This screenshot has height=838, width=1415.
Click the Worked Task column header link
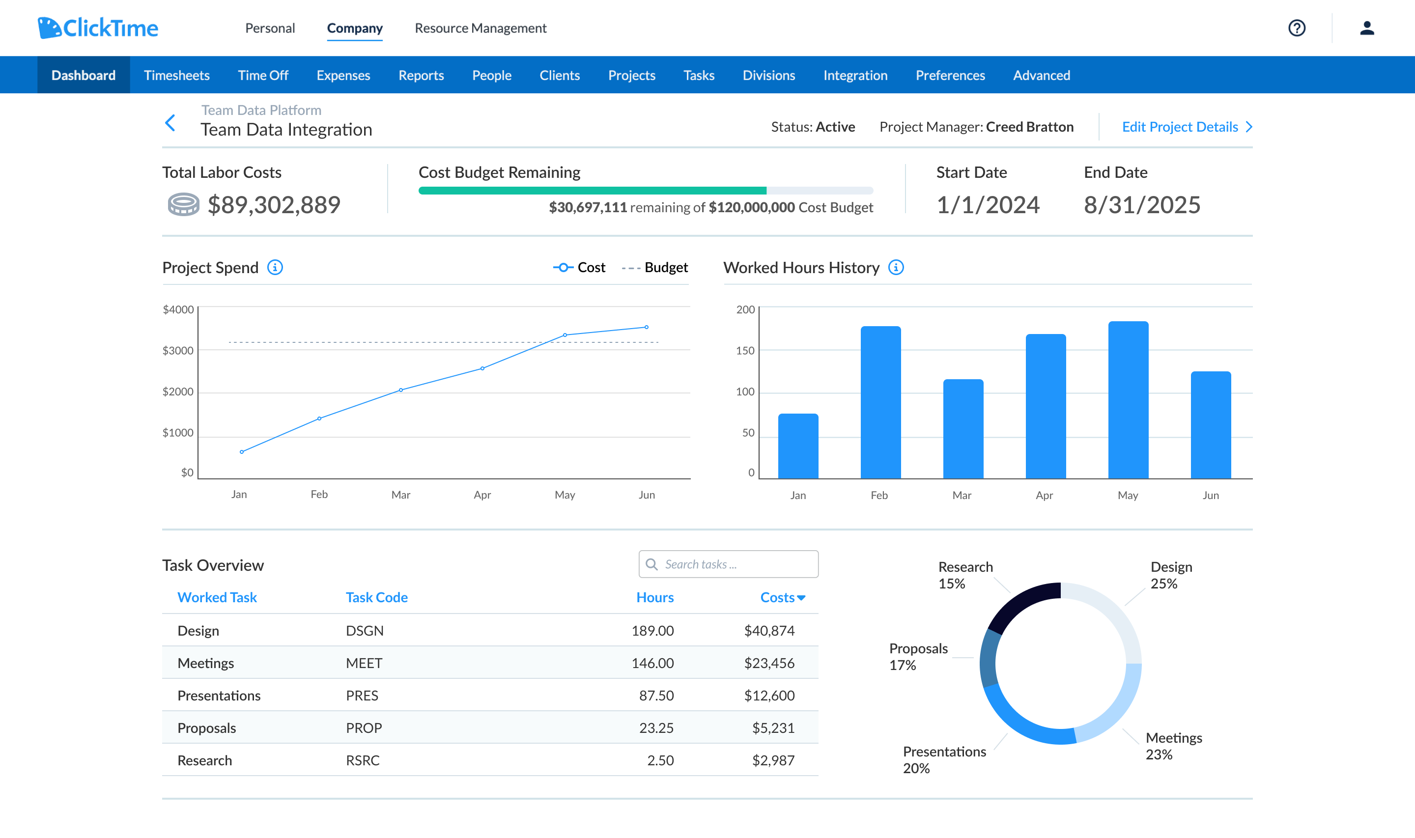tap(217, 597)
